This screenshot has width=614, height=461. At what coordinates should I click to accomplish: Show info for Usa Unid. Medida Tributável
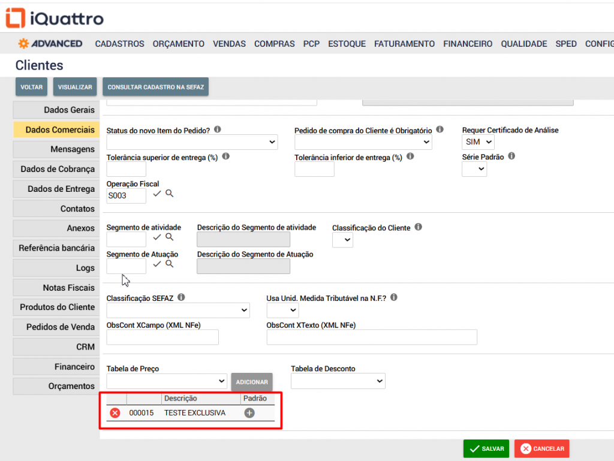[394, 297]
